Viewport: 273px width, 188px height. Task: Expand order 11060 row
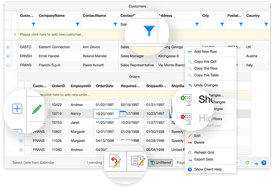click(x=21, y=150)
